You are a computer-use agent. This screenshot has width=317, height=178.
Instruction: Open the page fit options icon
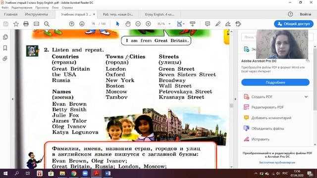[x=180, y=24]
